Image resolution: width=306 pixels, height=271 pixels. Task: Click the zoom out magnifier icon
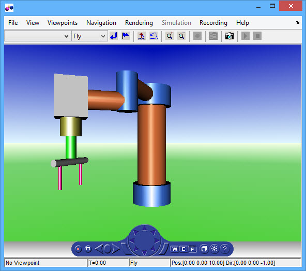[x=181, y=36]
